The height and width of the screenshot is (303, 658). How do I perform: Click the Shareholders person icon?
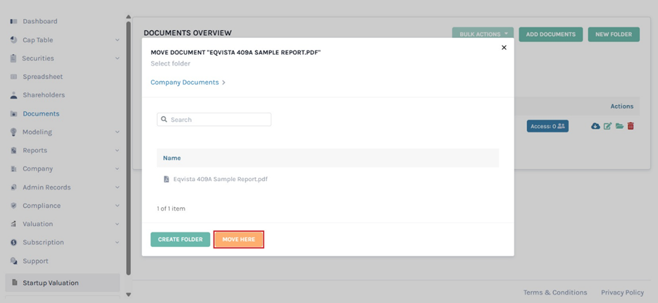(13, 95)
